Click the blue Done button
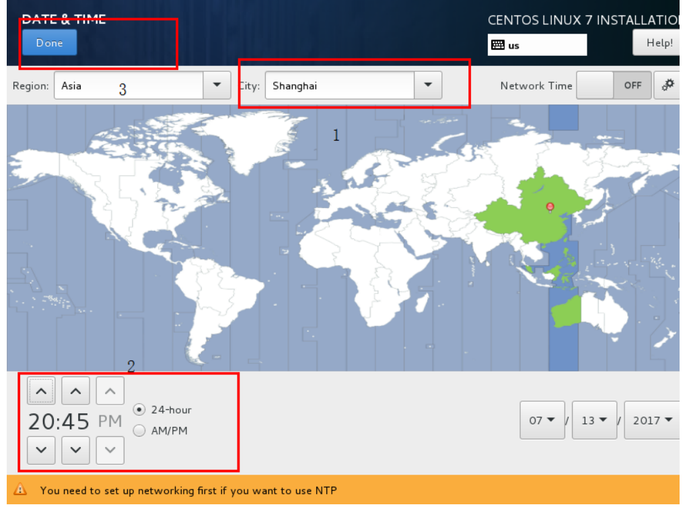This screenshot has height=509, width=689. point(49,42)
